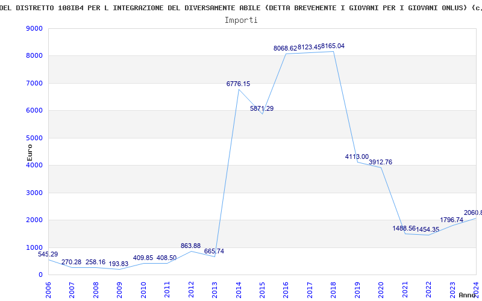Screen dimensions: 482x301
Task: Click the 408.50 data label
Action: point(167,258)
